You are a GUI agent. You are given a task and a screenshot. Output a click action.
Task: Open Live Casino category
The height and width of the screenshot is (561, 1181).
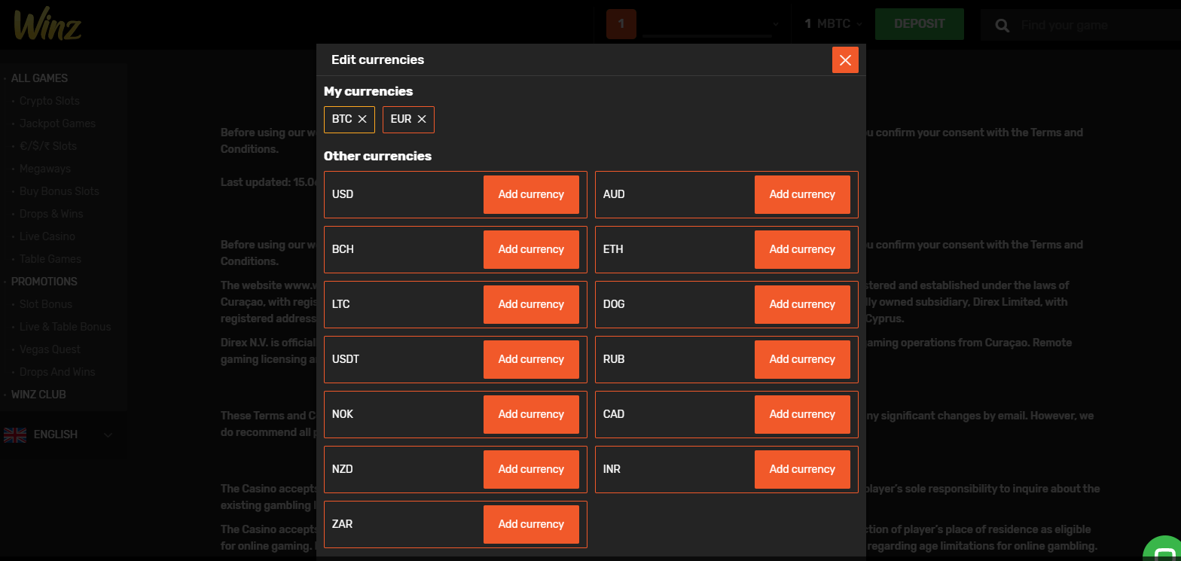point(47,236)
